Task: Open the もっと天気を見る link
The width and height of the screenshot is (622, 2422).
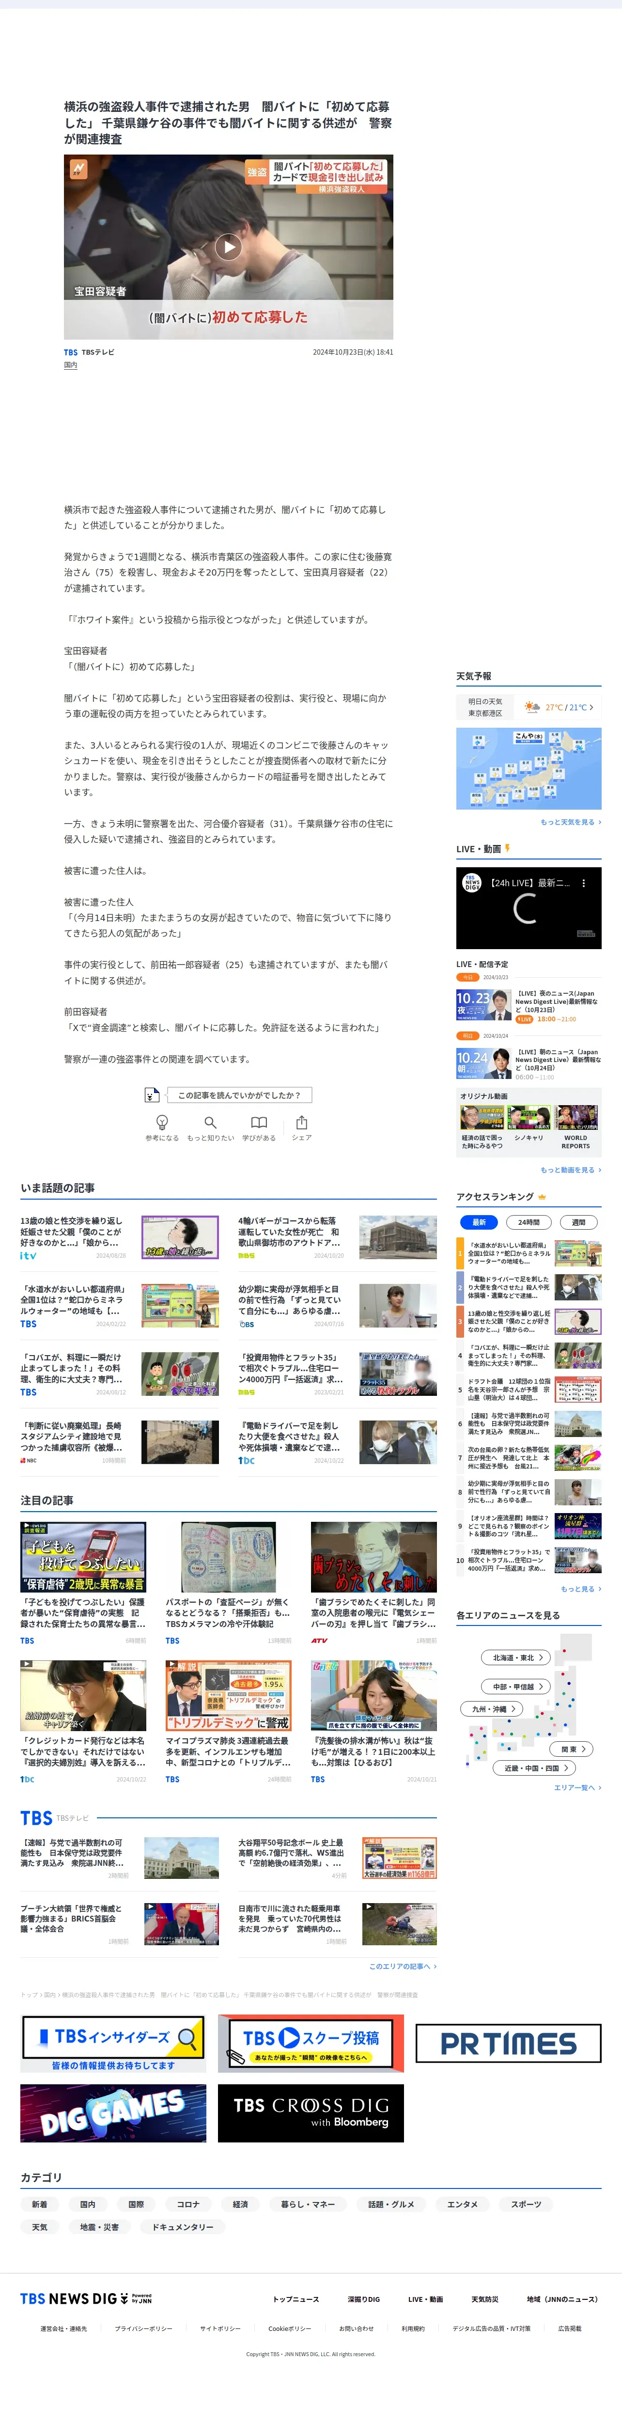Action: (570, 822)
